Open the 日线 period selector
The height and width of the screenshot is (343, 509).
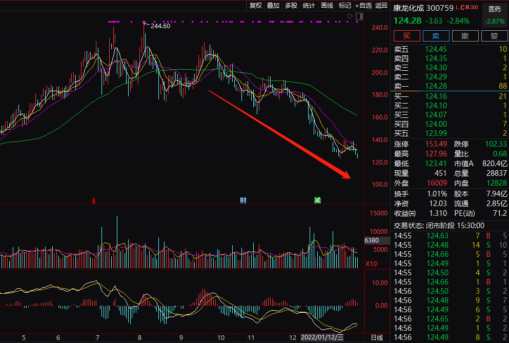(377, 337)
